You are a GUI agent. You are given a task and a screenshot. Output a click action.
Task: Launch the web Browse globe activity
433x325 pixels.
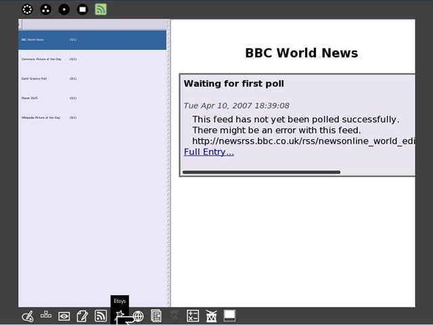[138, 316]
